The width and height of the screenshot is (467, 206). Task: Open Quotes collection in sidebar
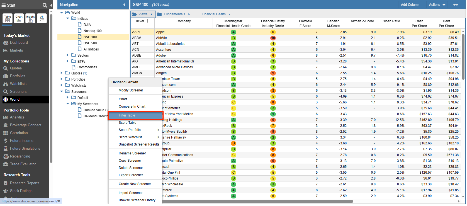click(x=16, y=68)
